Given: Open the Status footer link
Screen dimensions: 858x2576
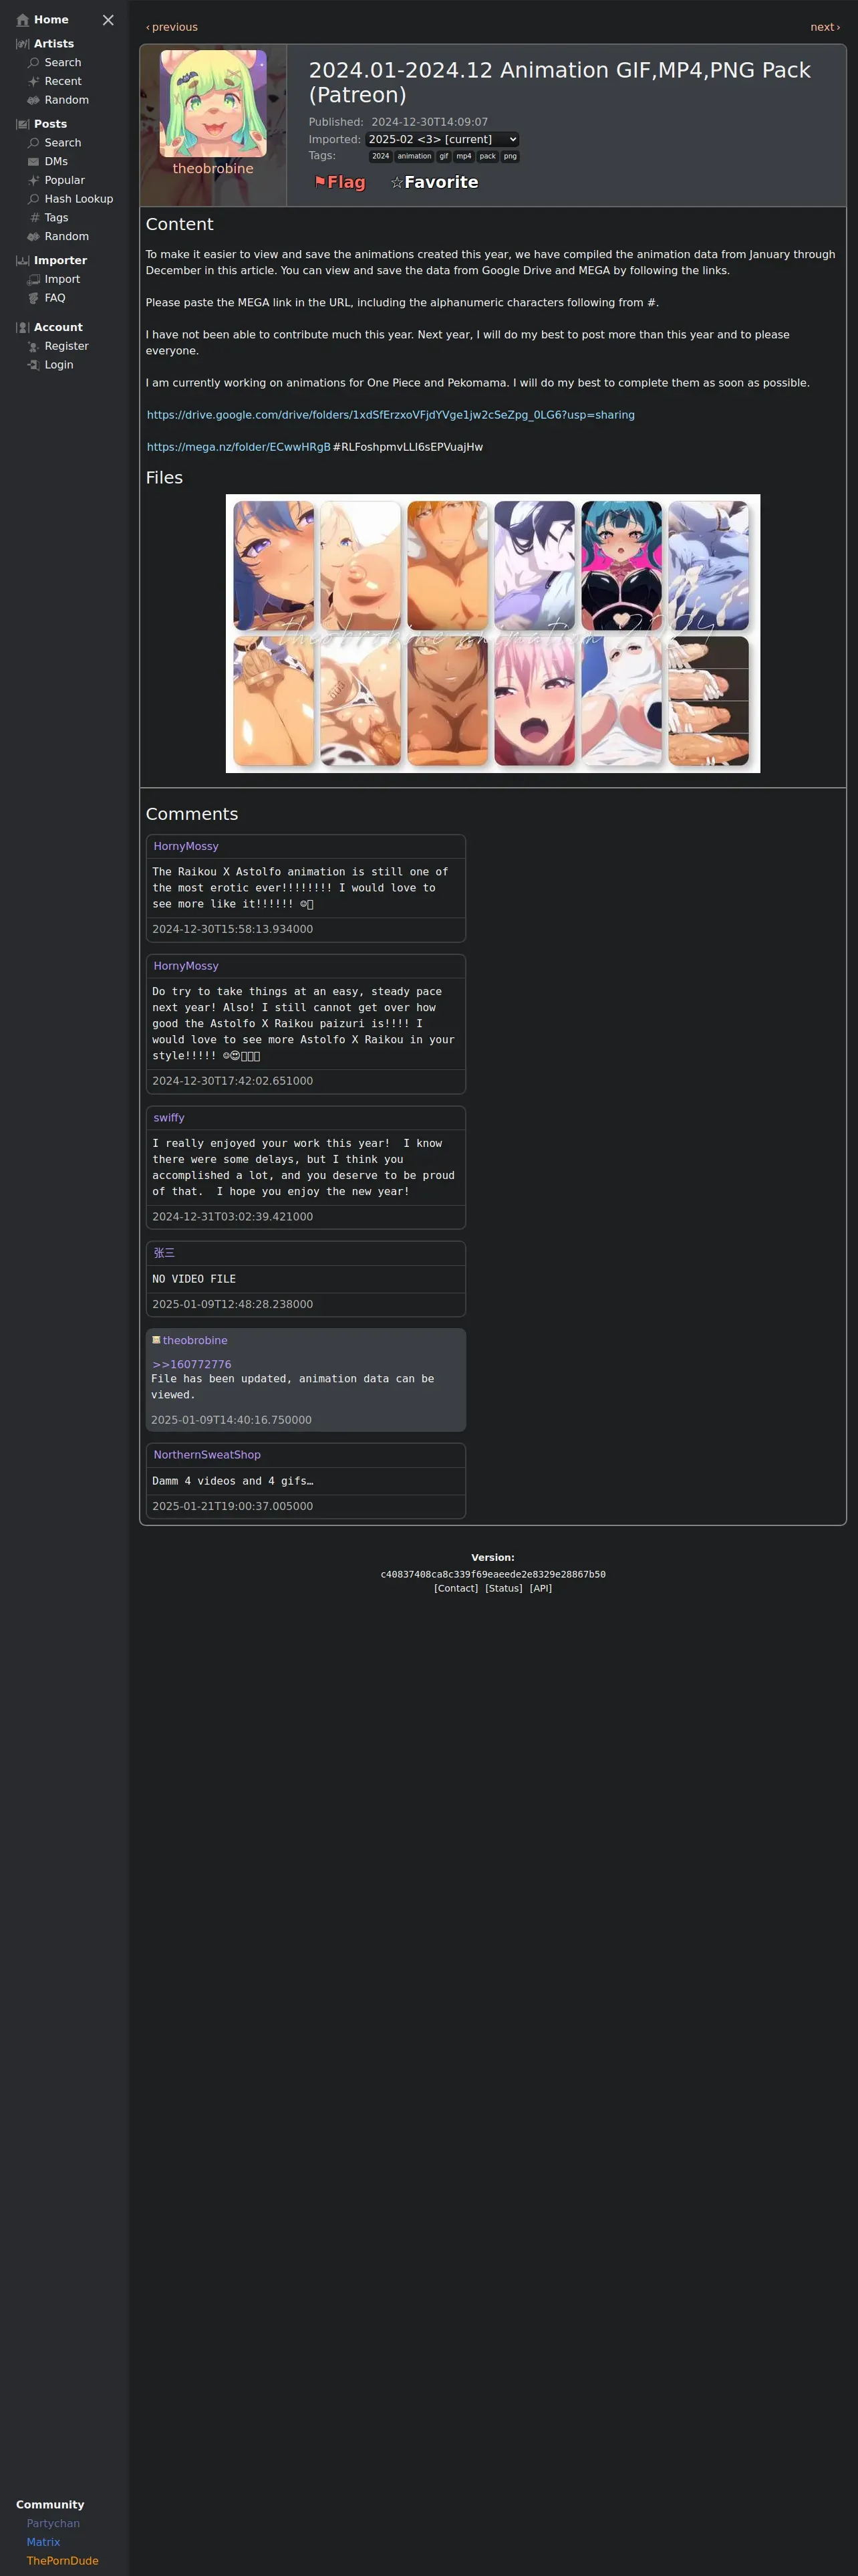Looking at the screenshot, I should [x=505, y=1588].
